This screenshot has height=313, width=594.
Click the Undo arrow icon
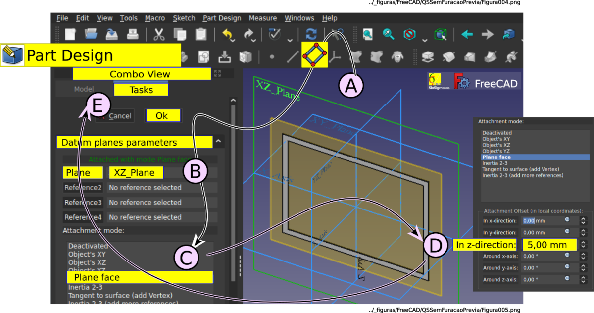click(x=228, y=34)
